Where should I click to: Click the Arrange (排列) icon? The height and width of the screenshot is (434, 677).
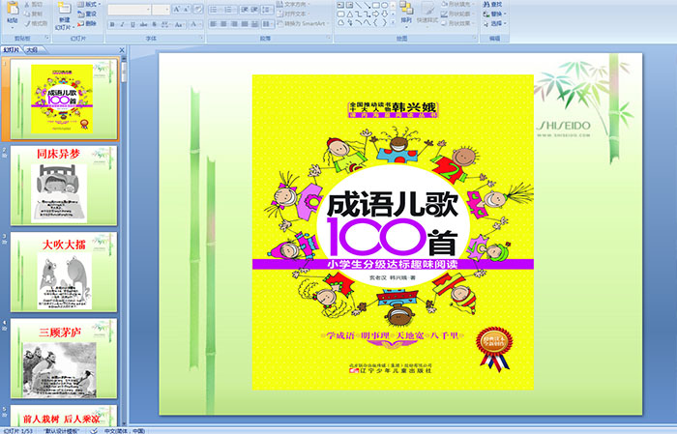pos(406,8)
